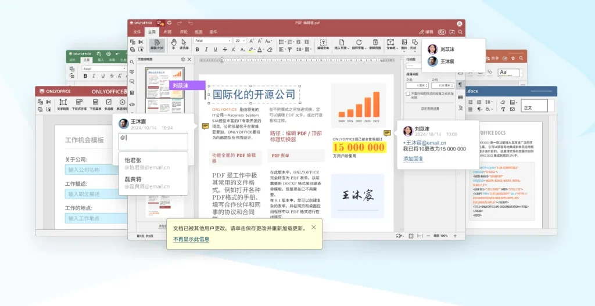Screen dimensions: 595x306
Task: Switch to the 布局 tab in PDF editor
Action: 167,33
